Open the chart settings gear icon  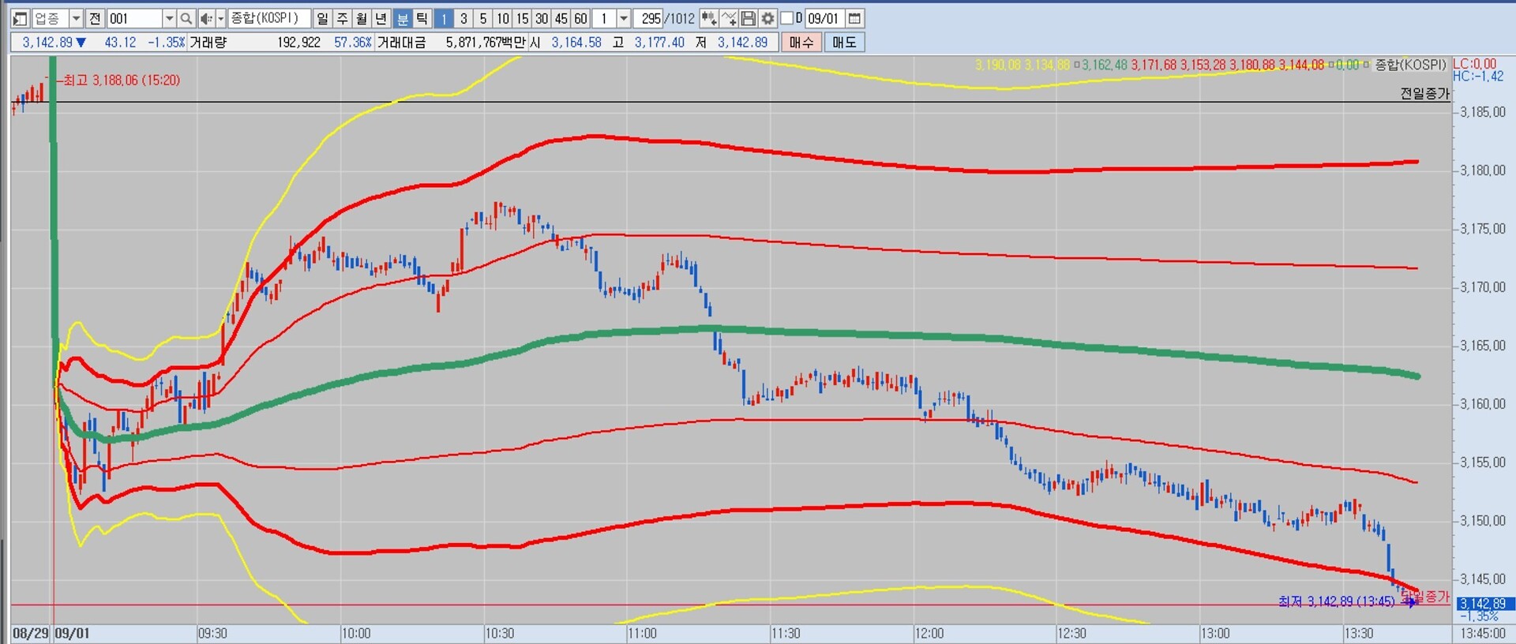[x=767, y=18]
